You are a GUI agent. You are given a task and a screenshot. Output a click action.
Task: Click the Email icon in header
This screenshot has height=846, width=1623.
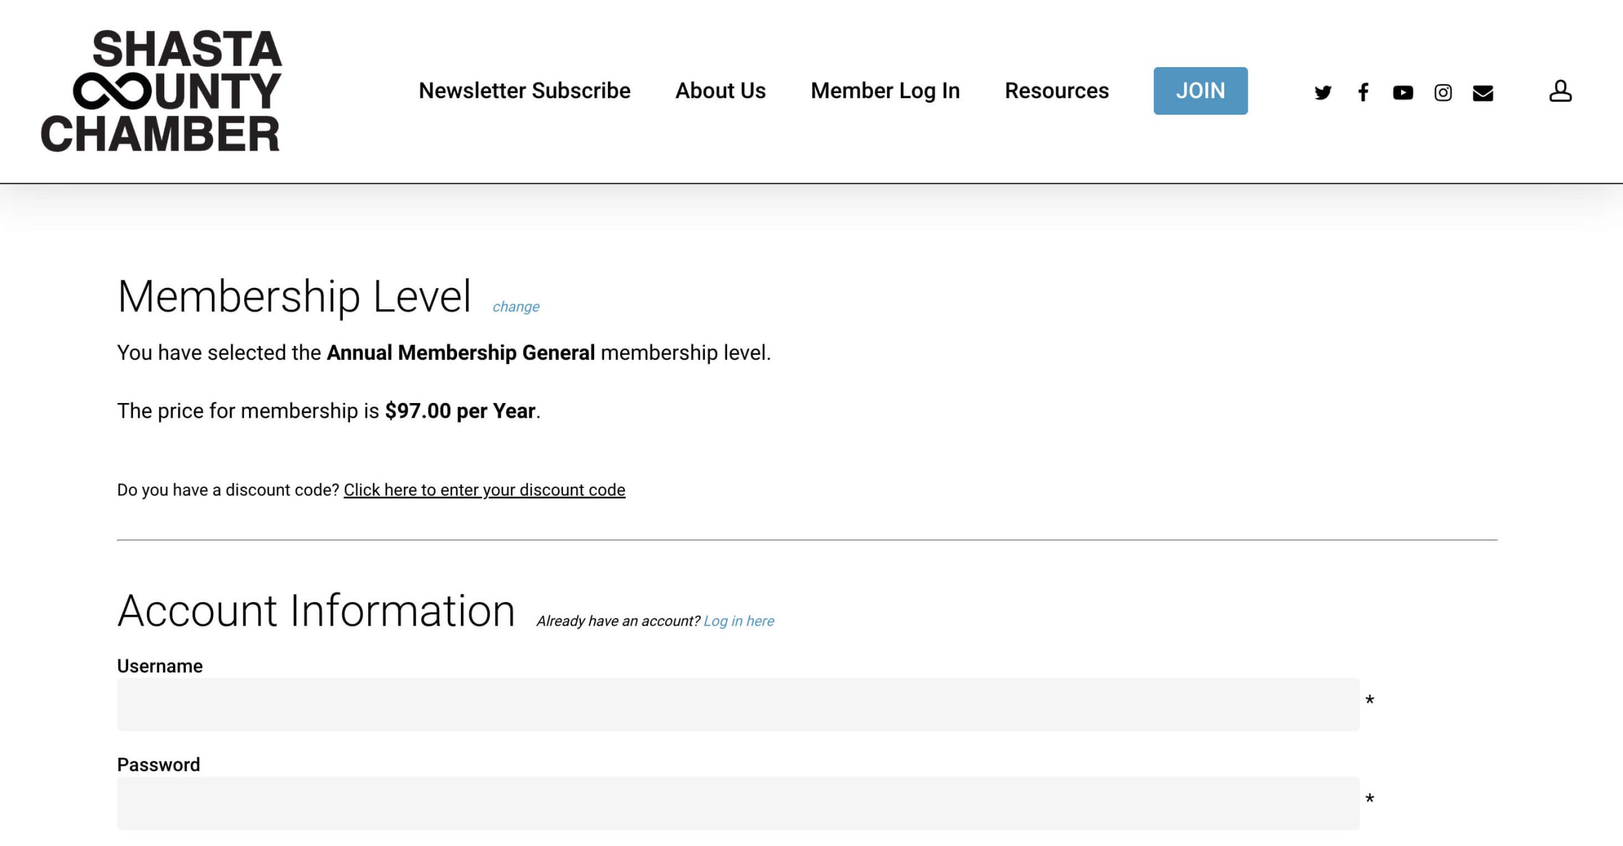pyautogui.click(x=1484, y=90)
